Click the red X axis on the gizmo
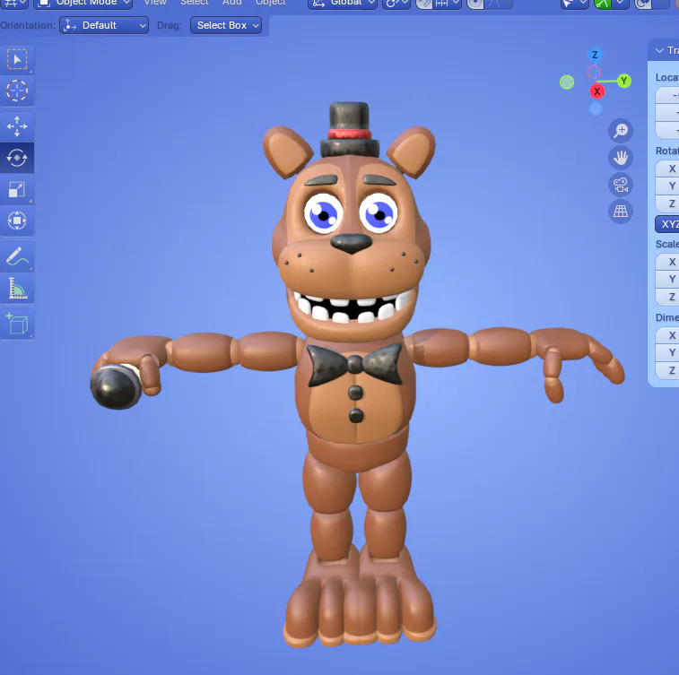679x675 pixels. 597,91
